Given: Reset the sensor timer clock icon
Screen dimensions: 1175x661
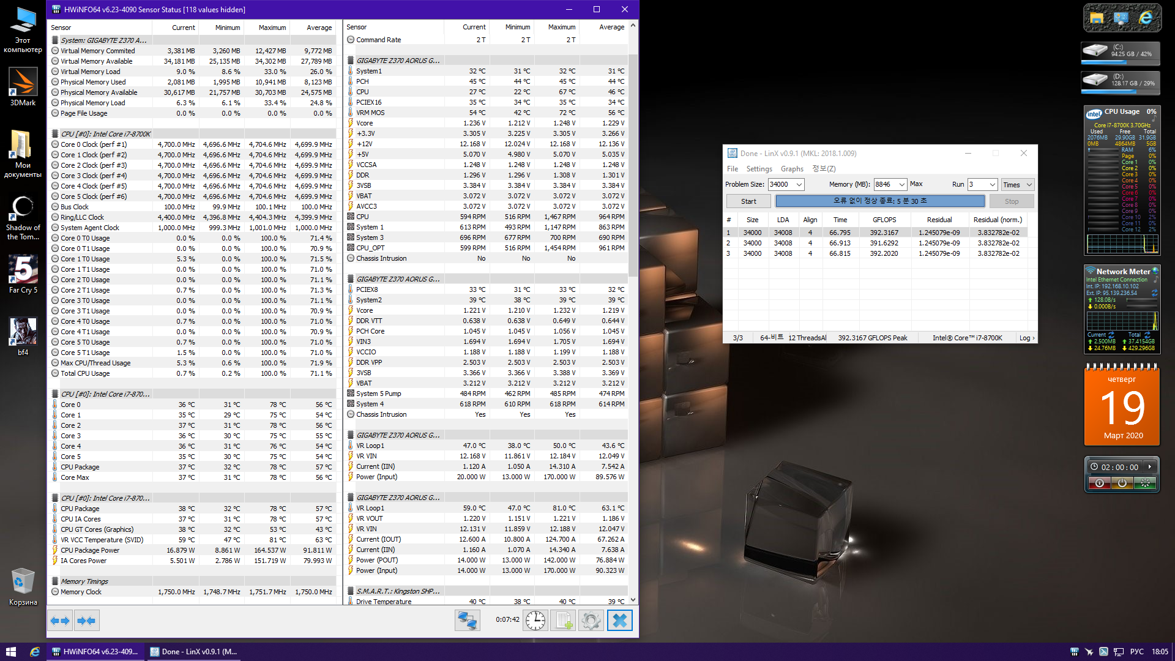Looking at the screenshot, I should coord(535,620).
